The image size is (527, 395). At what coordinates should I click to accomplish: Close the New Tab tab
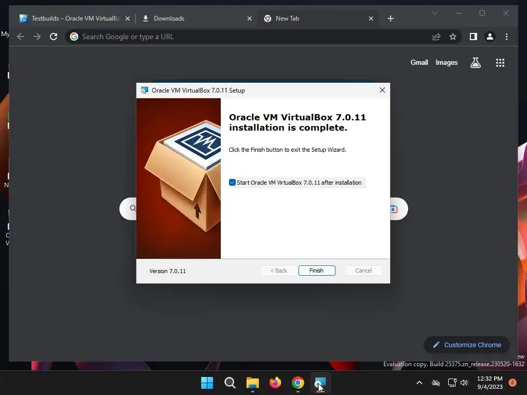(x=371, y=19)
